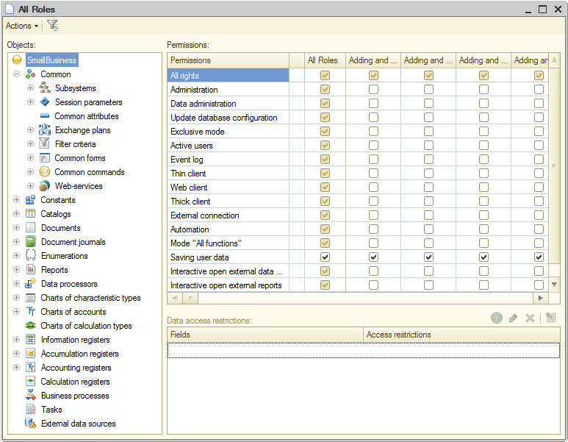Click the Reports icon
Image resolution: width=568 pixels, height=442 pixels.
(x=30, y=269)
